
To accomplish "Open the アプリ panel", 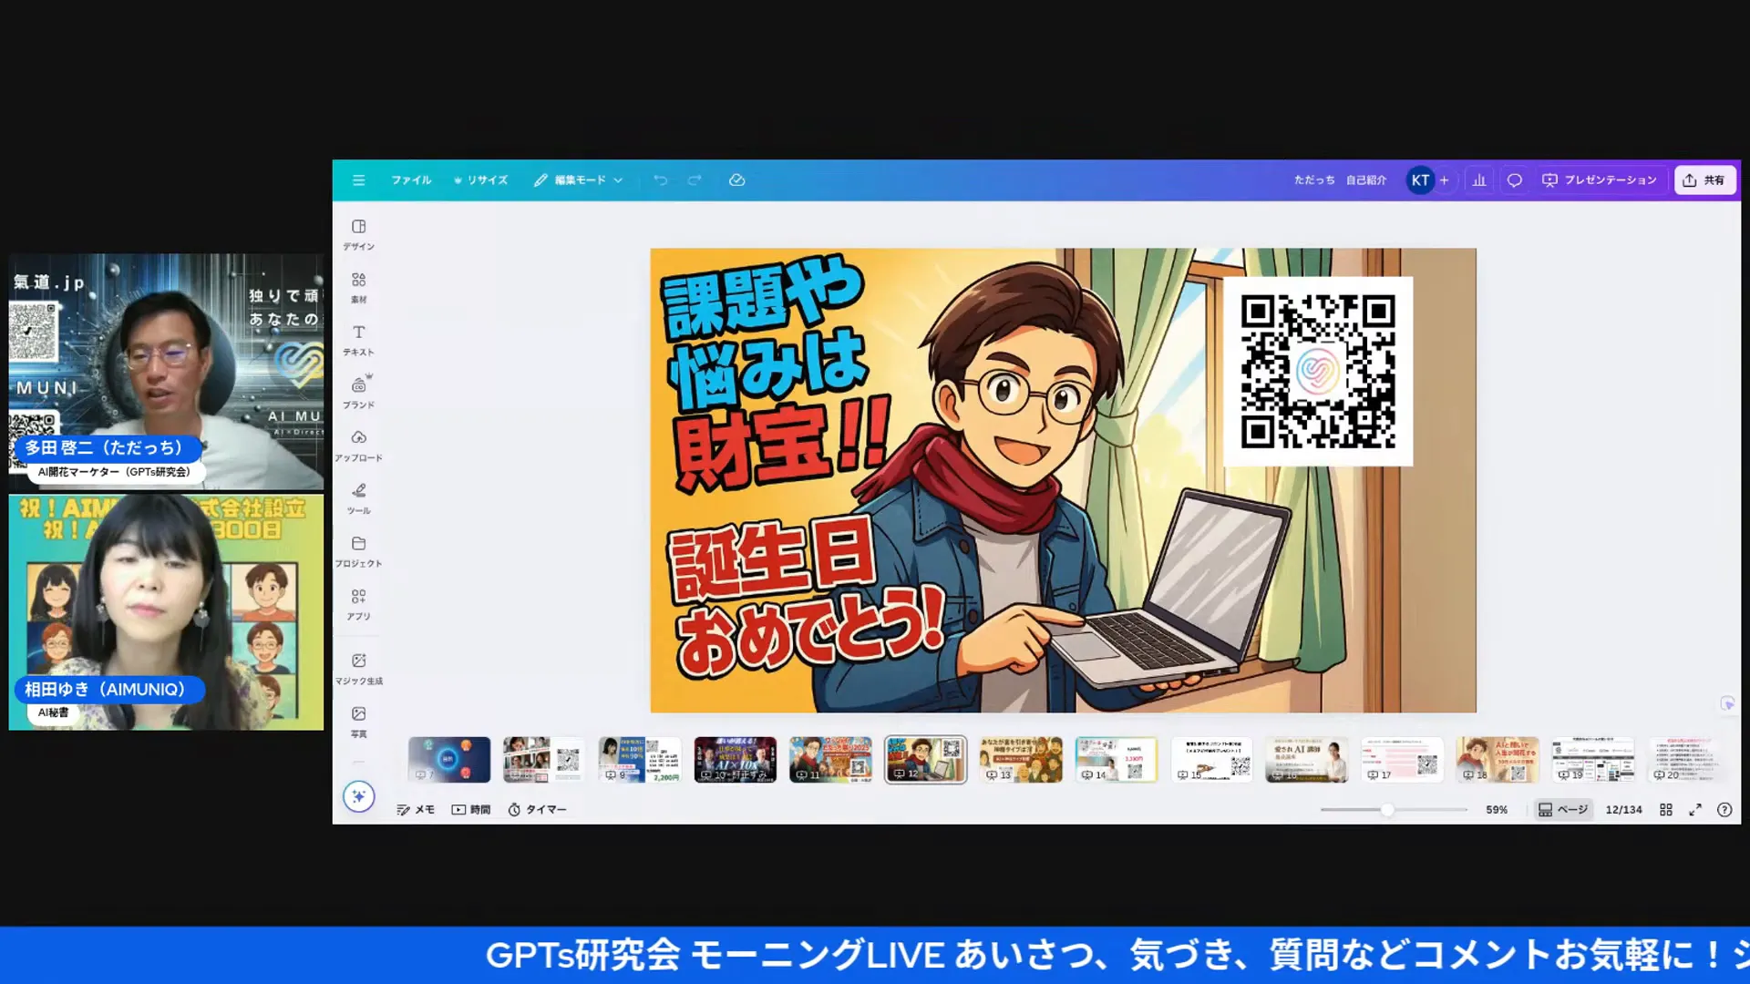I will pos(358,604).
